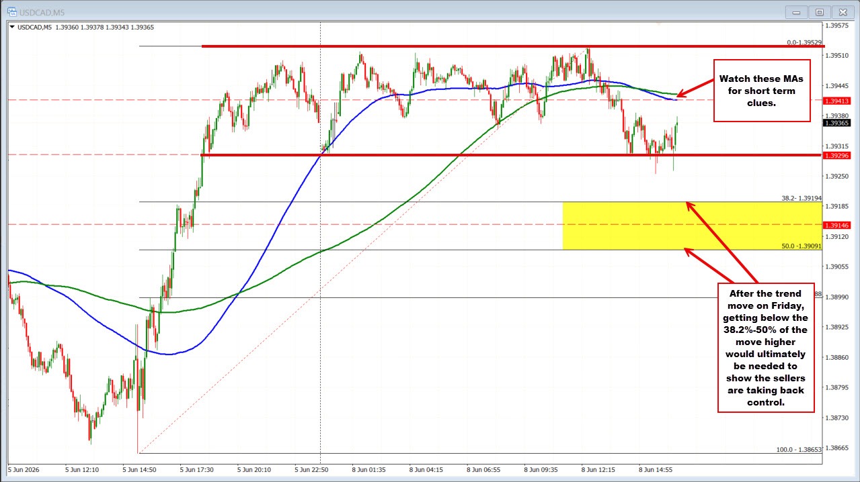Click the 5 Jun 2026 time axis label

click(x=25, y=469)
